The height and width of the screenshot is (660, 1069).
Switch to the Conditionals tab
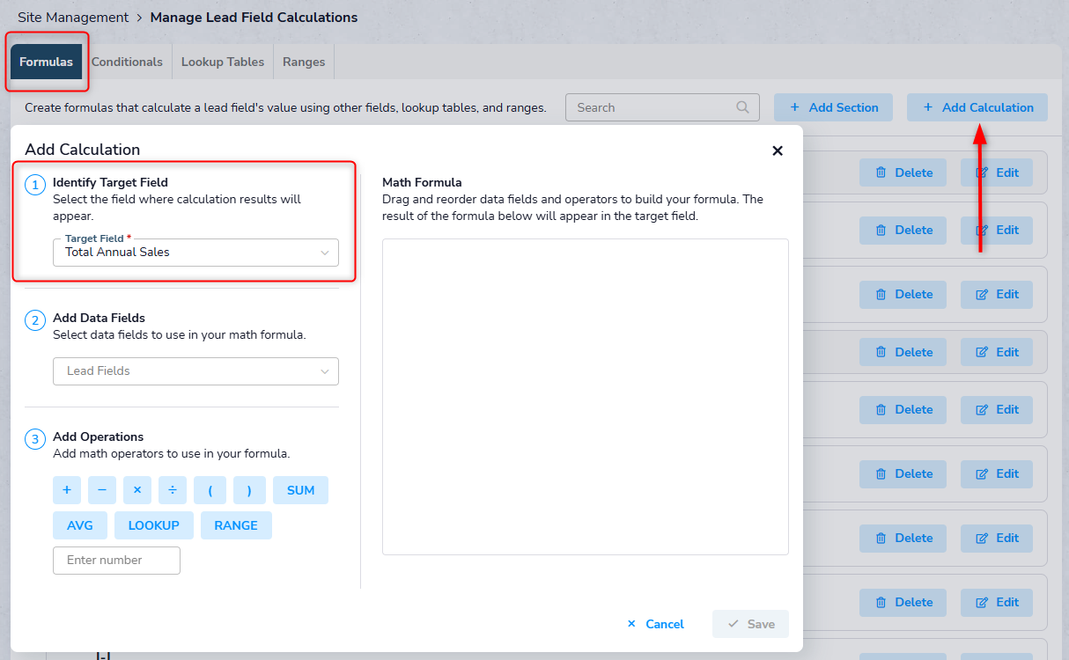tap(127, 62)
